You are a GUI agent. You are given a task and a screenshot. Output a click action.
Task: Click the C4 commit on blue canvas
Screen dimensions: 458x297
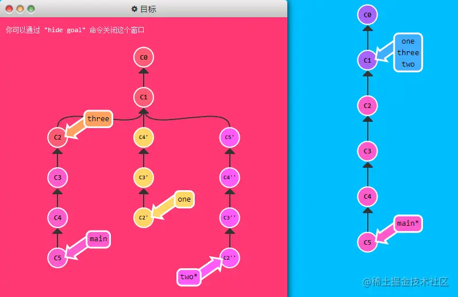(367, 196)
